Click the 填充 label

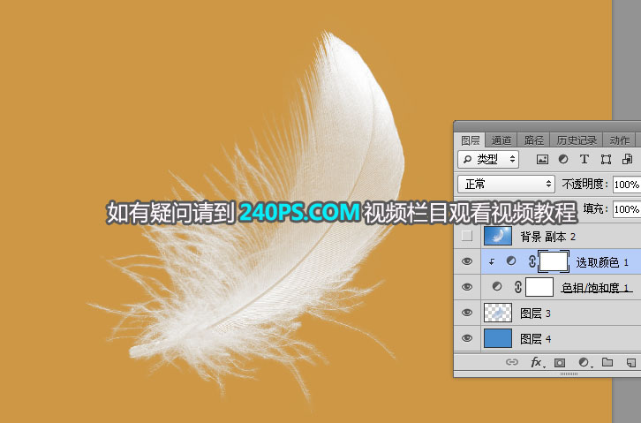point(595,208)
